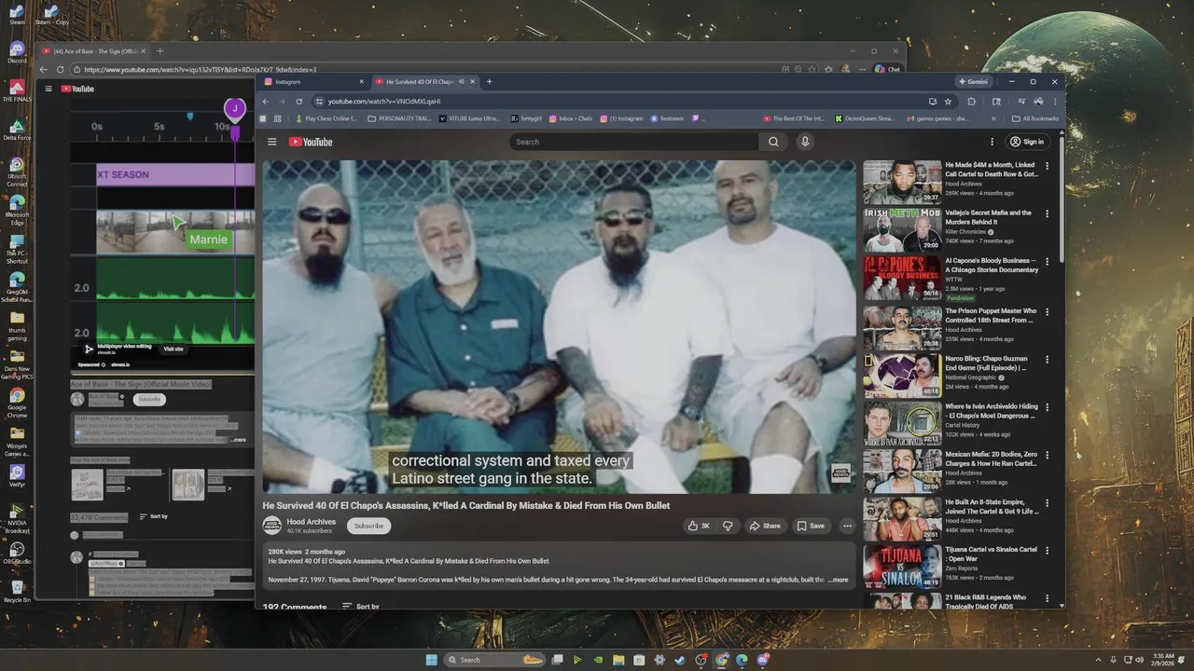Toggle the Subscribe button for Hood Archives
Screen dimensions: 1194x671
[x=368, y=526]
